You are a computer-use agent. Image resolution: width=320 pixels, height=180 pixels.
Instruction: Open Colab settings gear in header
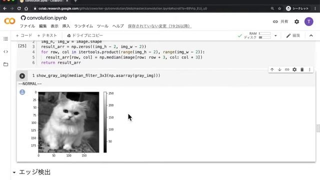pos(296,21)
